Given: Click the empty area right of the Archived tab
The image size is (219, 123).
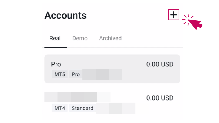Looking at the screenshot, I should (153, 38).
